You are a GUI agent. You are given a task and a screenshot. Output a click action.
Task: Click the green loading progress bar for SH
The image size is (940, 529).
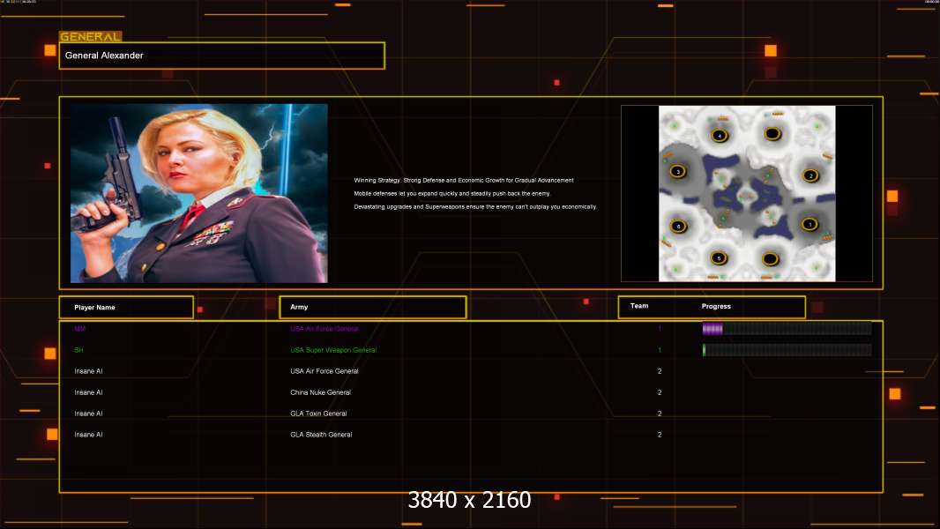coord(787,350)
